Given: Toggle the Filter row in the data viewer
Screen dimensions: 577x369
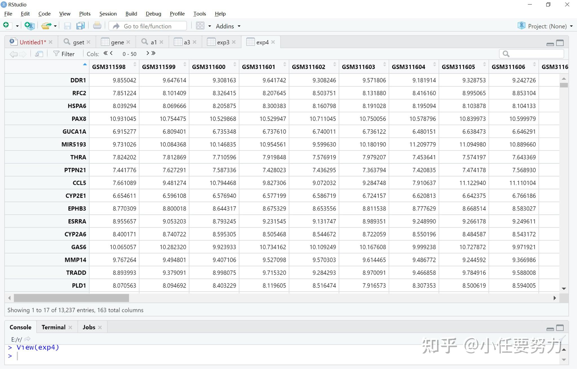Looking at the screenshot, I should (x=64, y=54).
